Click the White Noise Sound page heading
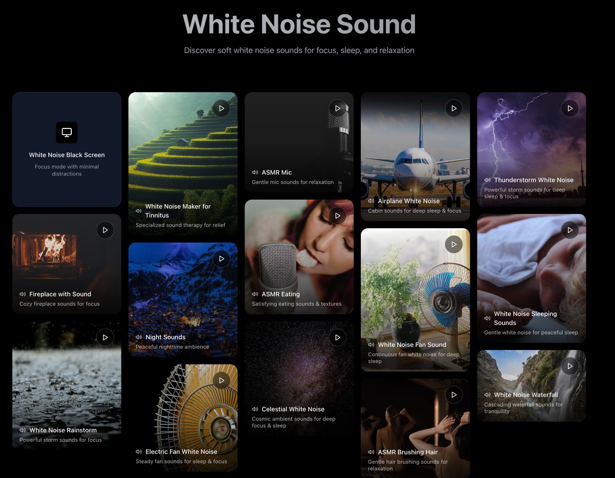This screenshot has width=615, height=478. (x=299, y=24)
